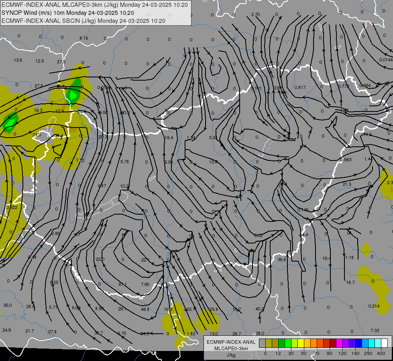Click the map value 5.75
Screen dimensions: 393x361
click(x=122, y=333)
